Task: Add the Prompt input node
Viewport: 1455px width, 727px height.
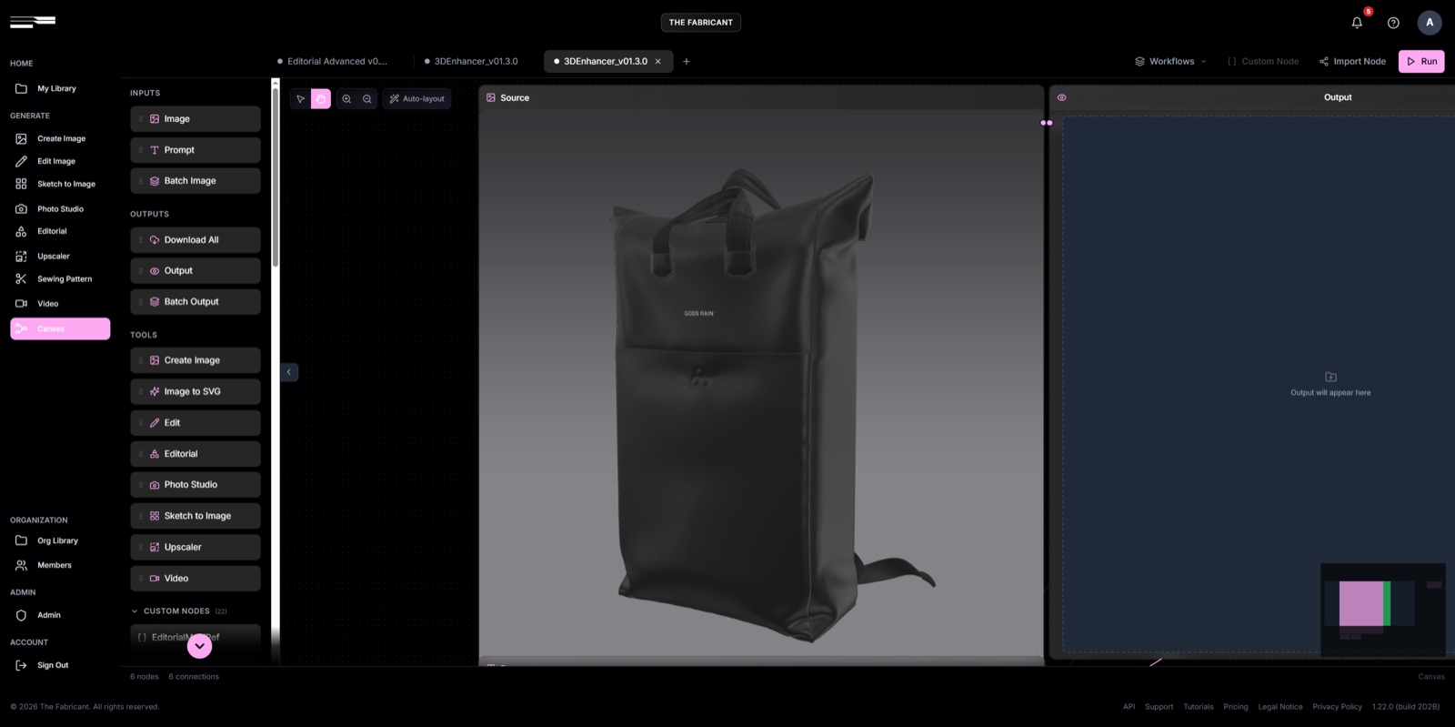Action: click(196, 150)
